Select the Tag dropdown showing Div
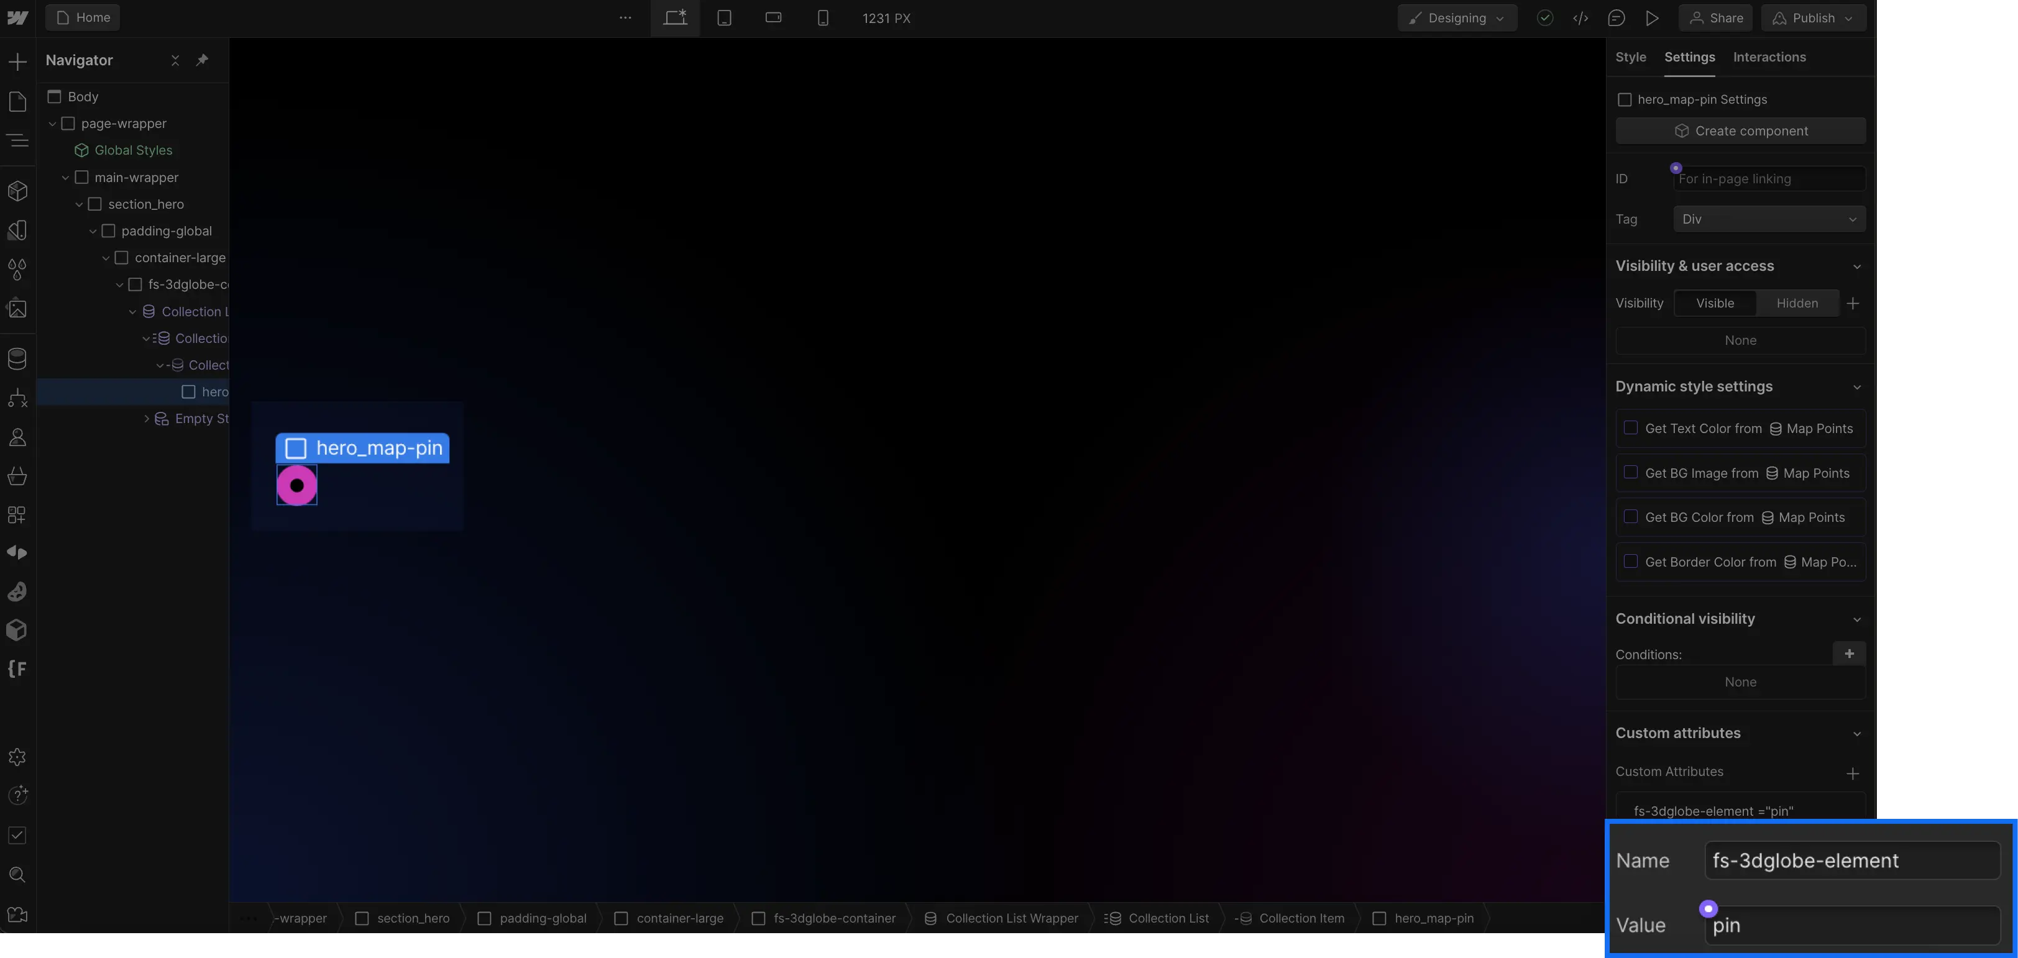2018x958 pixels. click(1769, 219)
